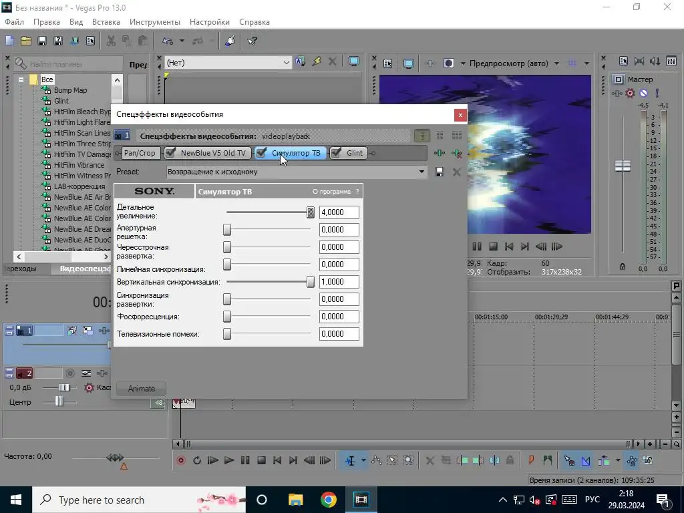
Task: Click the Loop playback icon
Action: [x=197, y=460]
